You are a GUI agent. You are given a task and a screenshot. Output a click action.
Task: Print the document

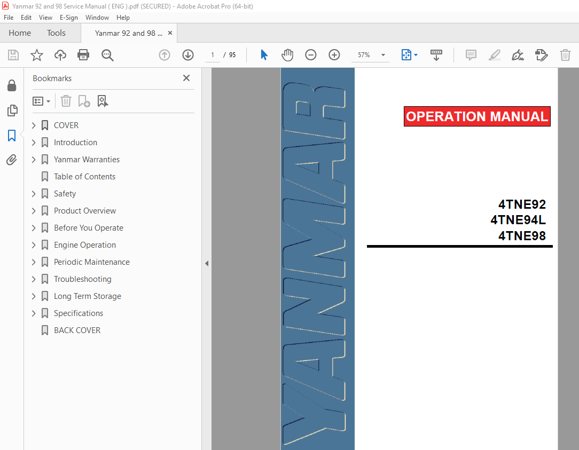pyautogui.click(x=83, y=55)
